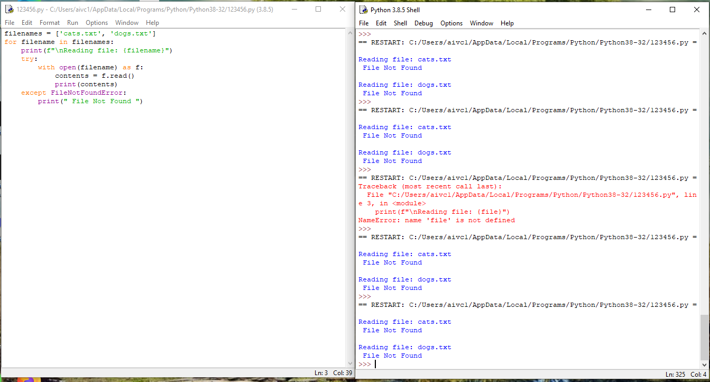Viewport: 710px width, 382px height.
Task: Click the print Reading file line in editor
Action: click(x=97, y=50)
